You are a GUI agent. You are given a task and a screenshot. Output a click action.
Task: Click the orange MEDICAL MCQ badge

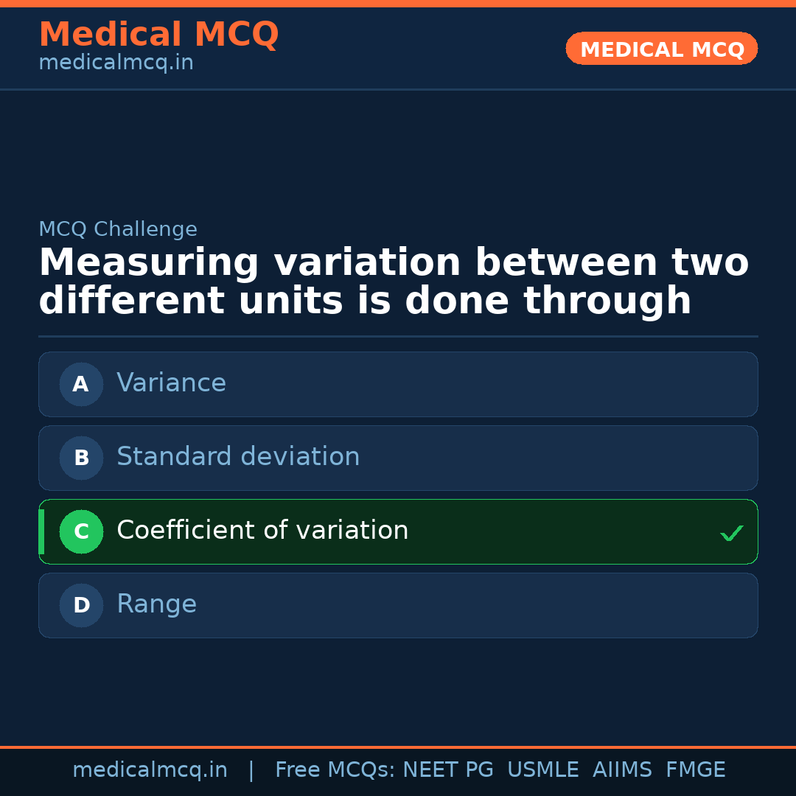(x=661, y=49)
